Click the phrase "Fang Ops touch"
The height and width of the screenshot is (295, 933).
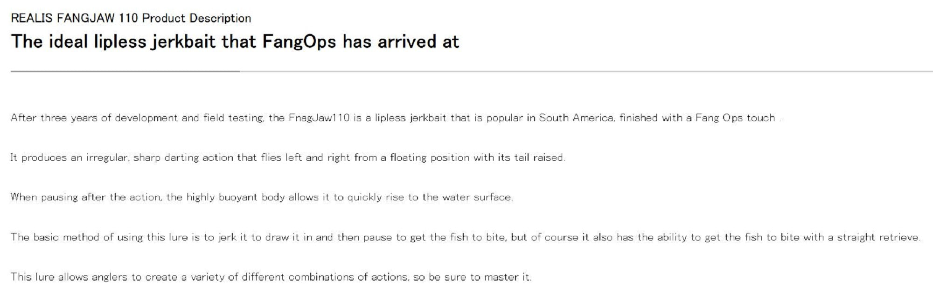[735, 118]
